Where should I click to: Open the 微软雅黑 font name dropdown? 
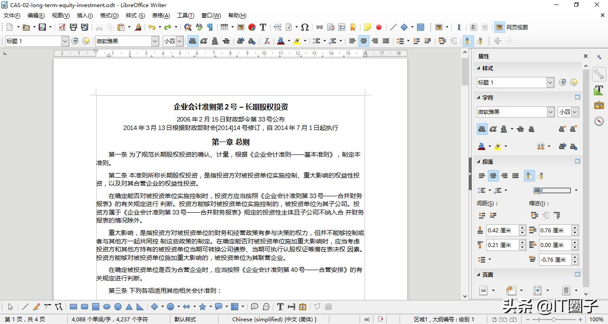pos(154,41)
